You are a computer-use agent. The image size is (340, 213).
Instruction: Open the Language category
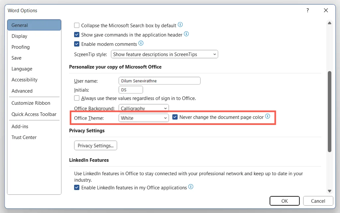pos(34,69)
